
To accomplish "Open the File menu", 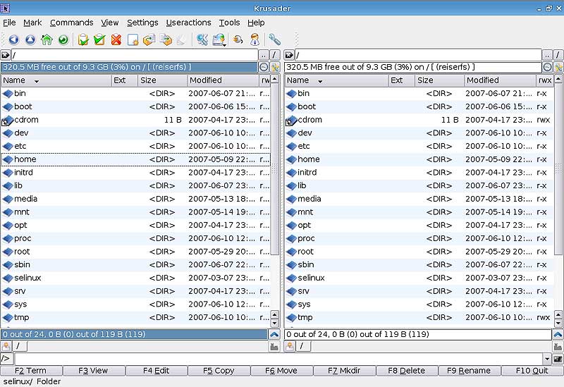I will tap(9, 23).
